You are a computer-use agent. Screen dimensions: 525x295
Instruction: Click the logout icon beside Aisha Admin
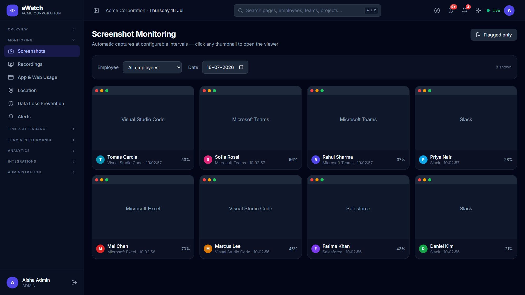coord(74,282)
